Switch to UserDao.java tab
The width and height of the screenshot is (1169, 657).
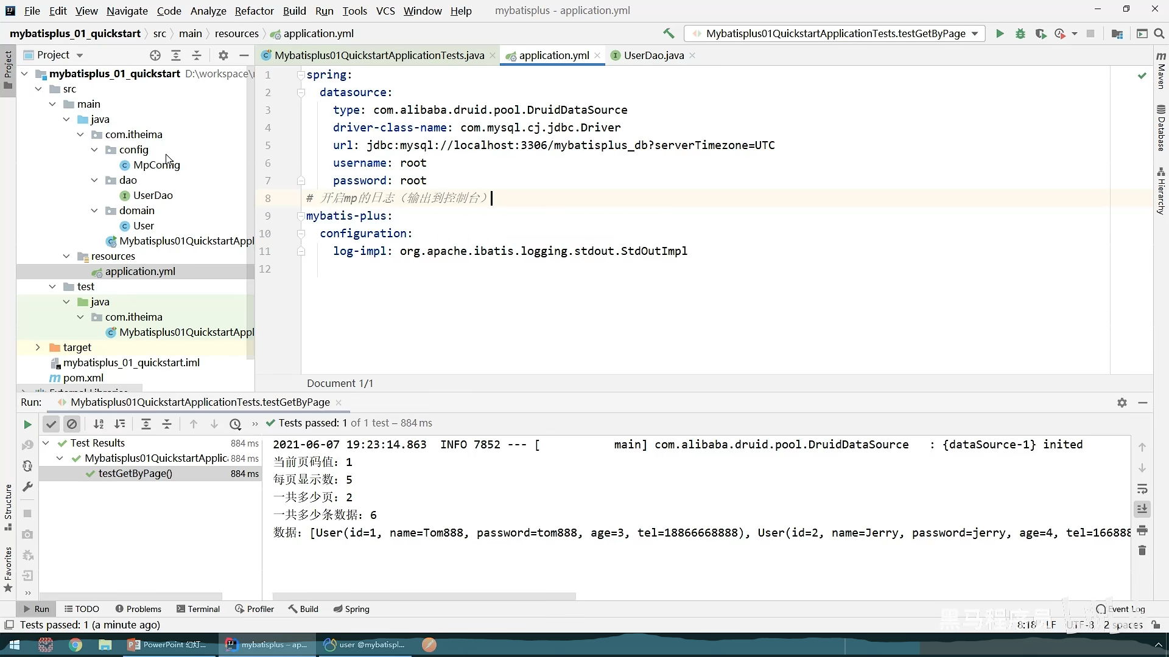pyautogui.click(x=653, y=55)
